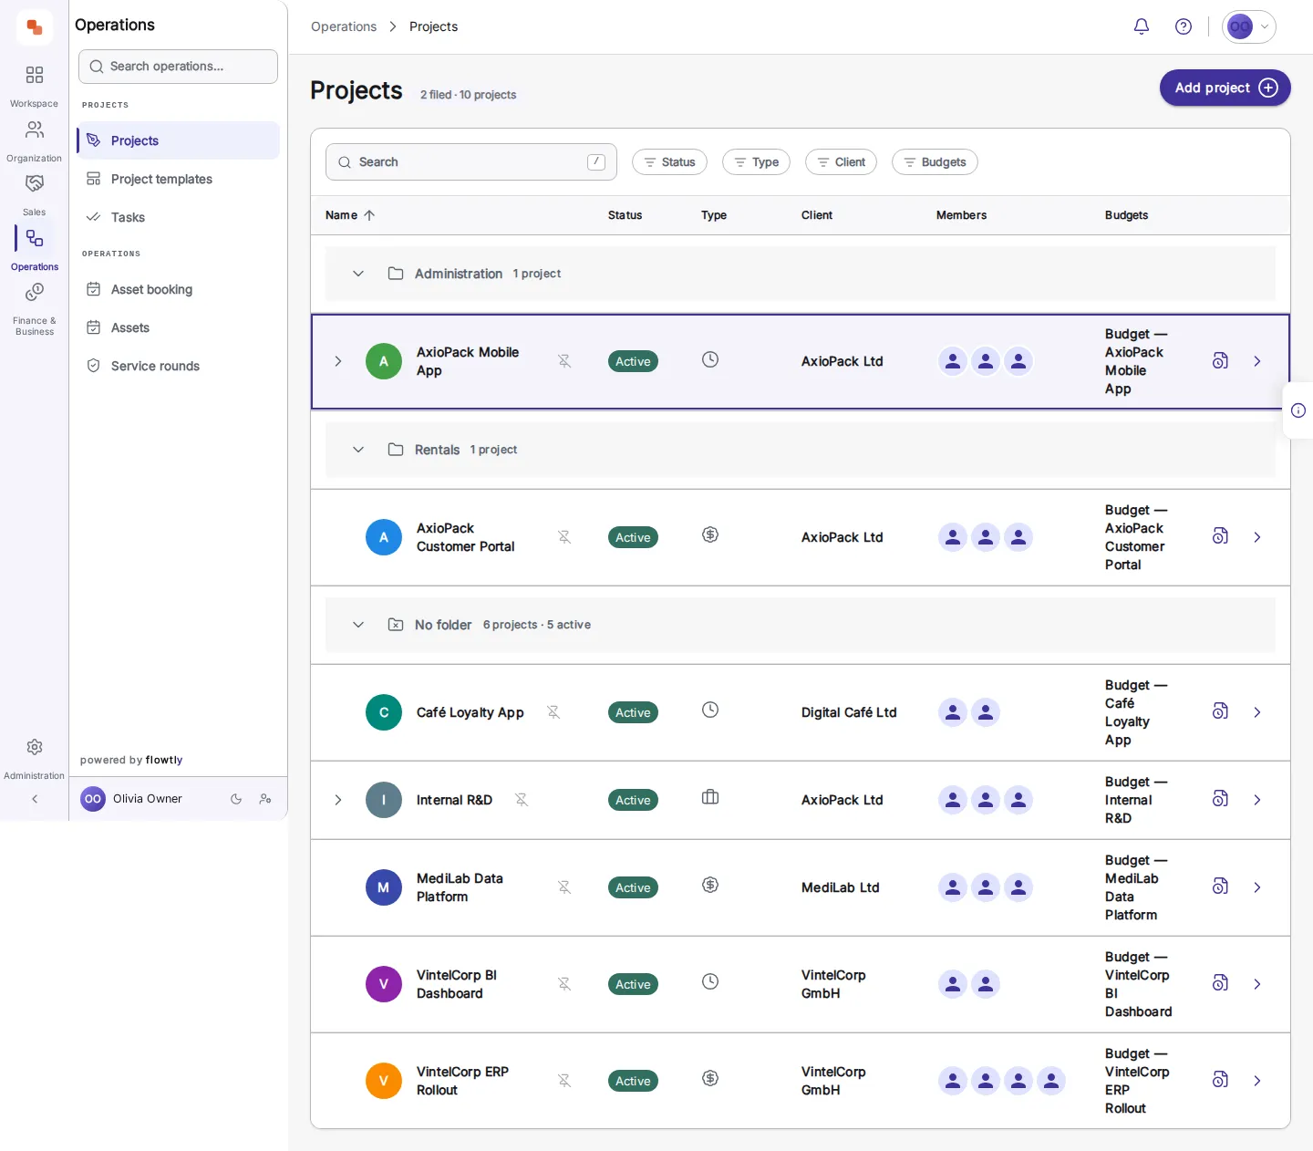
Task: Open Service rounds in the sidebar
Action: click(x=179, y=366)
